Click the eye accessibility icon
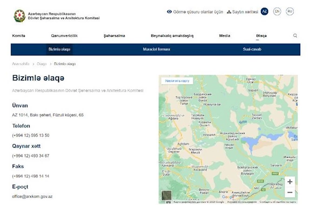This screenshot has width=312, height=205. [169, 12]
